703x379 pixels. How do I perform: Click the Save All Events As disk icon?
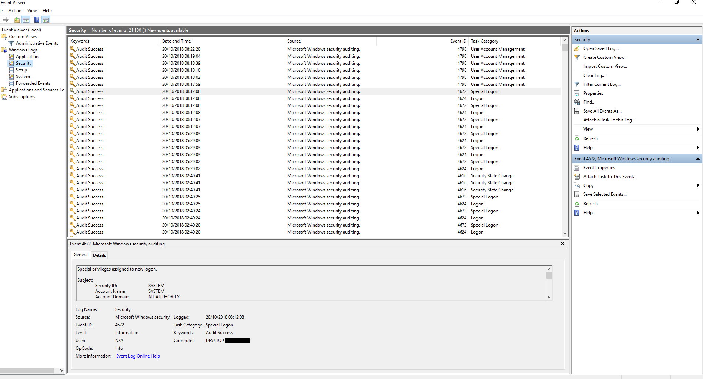coord(577,111)
